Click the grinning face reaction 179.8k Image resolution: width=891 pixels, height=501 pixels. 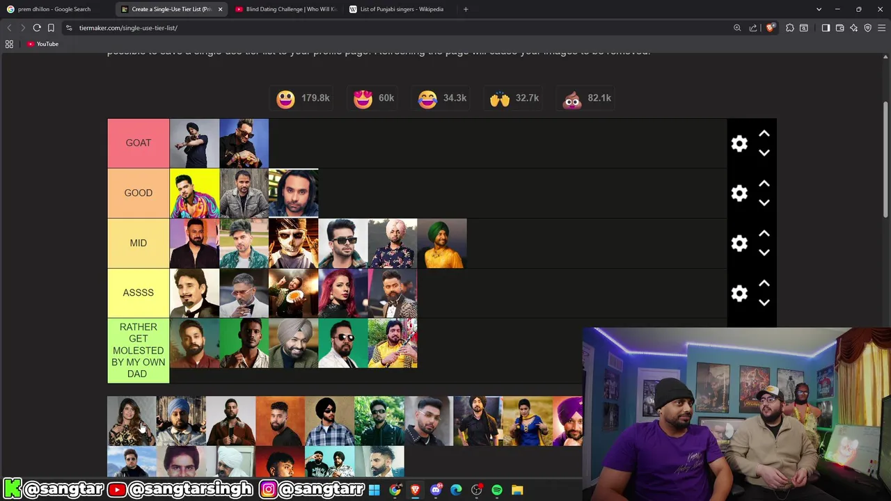click(302, 99)
